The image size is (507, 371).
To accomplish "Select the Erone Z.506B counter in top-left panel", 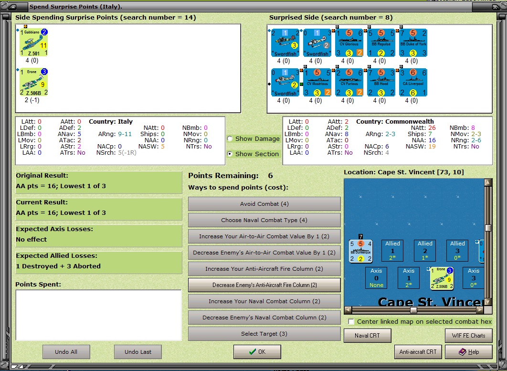I will 33,82.
